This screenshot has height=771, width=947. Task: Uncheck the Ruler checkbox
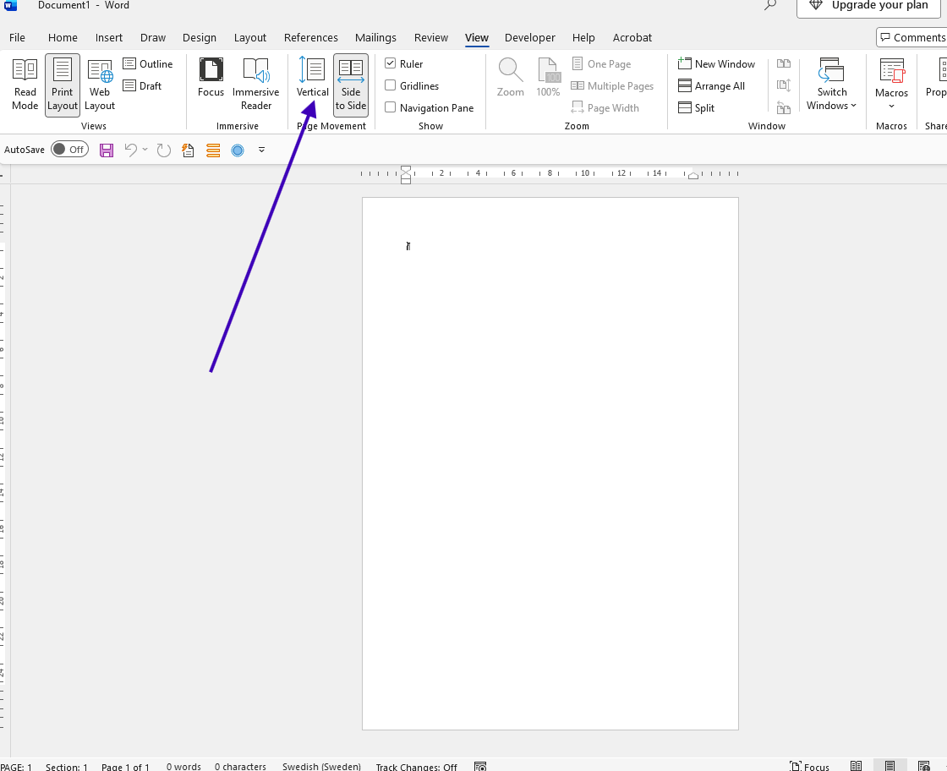point(390,63)
